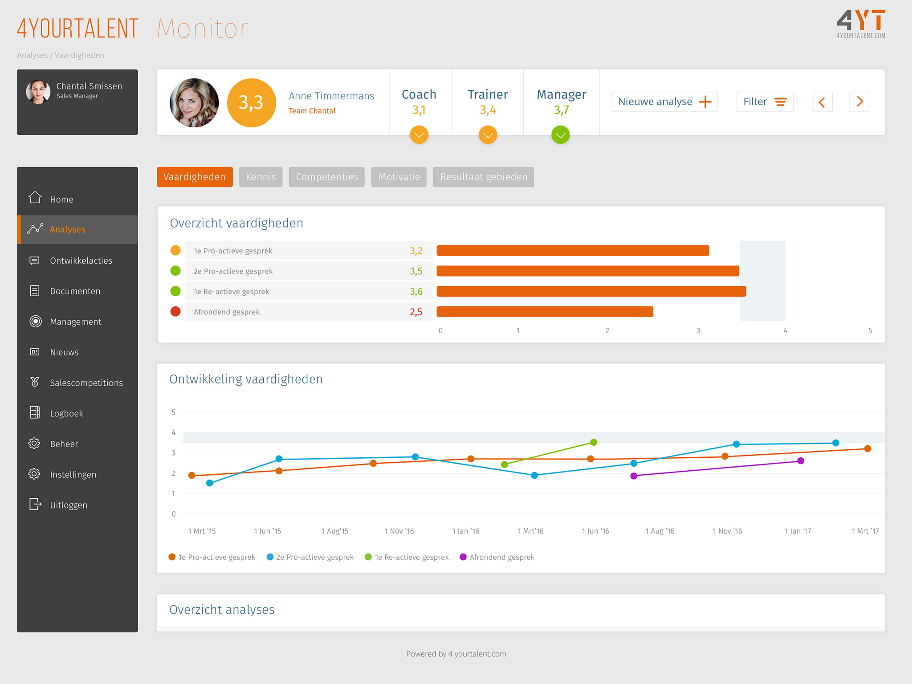The image size is (912, 684).
Task: Click the Uitloggen exit icon
Action: click(x=35, y=505)
